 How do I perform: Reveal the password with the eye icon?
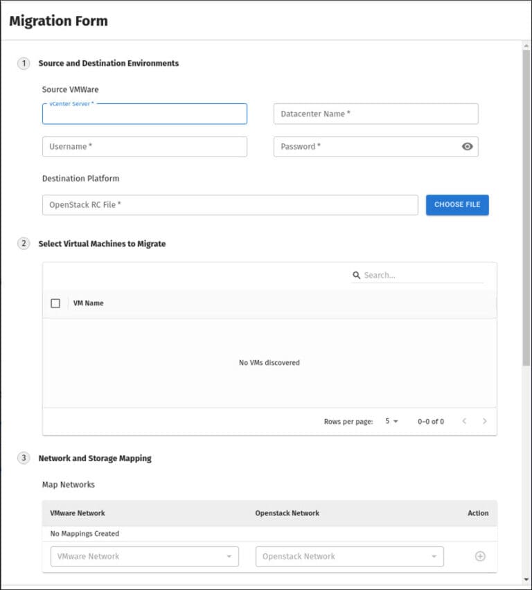(468, 147)
